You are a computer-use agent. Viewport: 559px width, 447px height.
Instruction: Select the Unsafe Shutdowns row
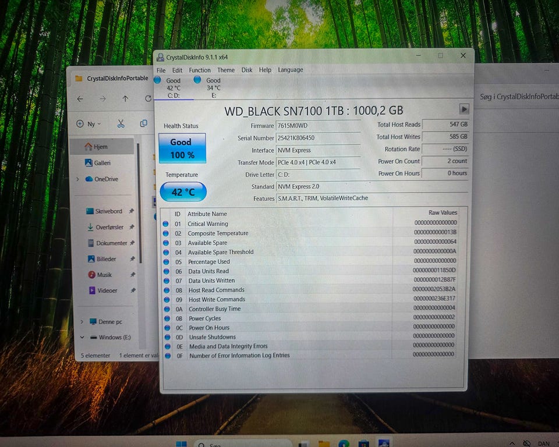point(309,337)
